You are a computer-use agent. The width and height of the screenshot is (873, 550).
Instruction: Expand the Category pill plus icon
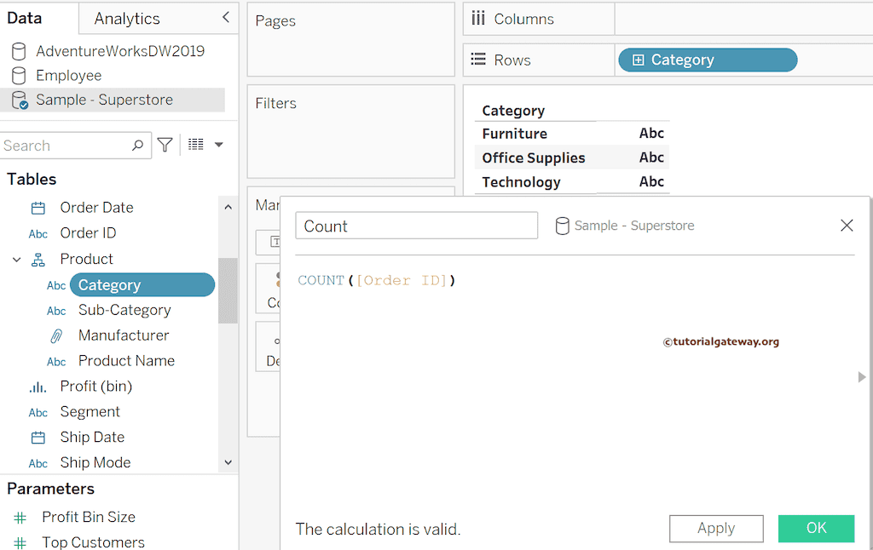coord(638,60)
